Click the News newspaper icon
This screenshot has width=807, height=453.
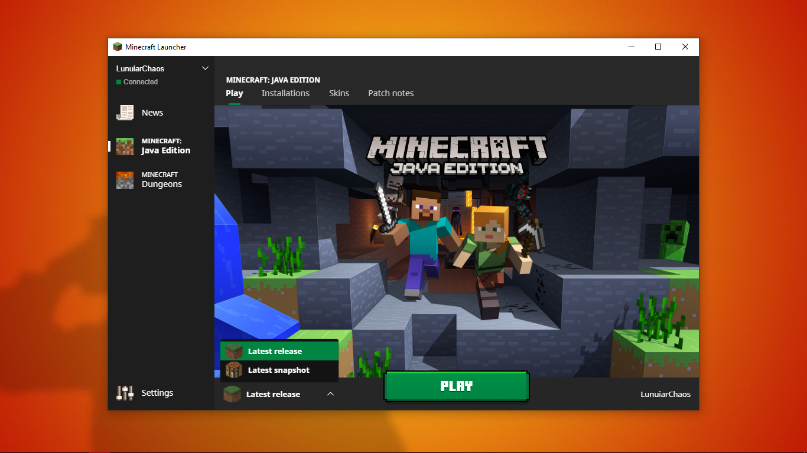click(125, 113)
